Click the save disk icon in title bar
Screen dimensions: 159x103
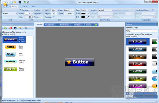coord(20,2)
